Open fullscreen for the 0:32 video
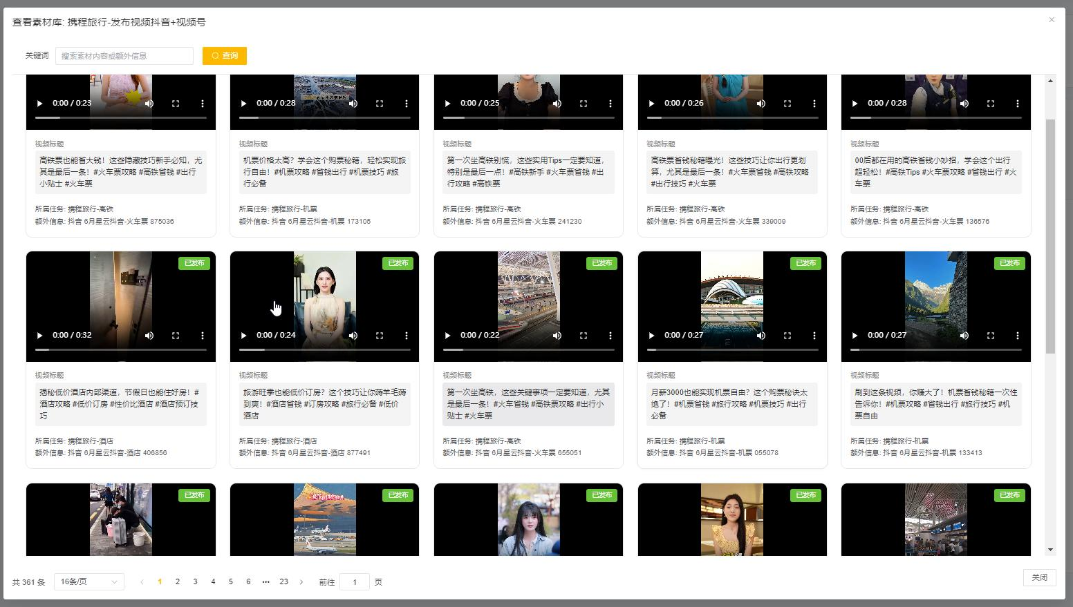Viewport: 1073px width, 607px height. click(176, 336)
